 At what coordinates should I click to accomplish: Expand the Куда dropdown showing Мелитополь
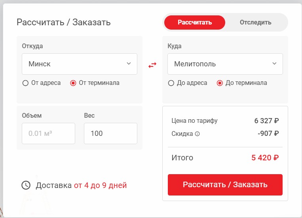click(225, 64)
